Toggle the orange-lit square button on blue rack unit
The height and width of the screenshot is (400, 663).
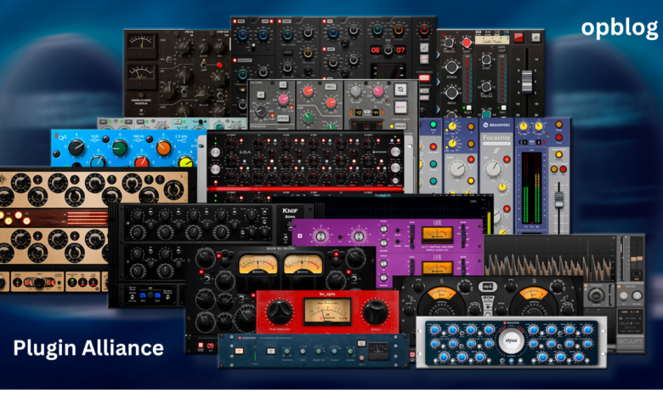[x=240, y=351]
